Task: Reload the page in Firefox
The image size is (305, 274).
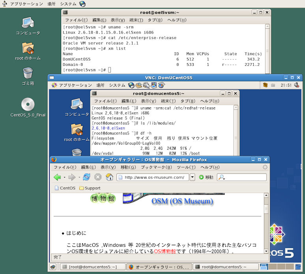Action: [x=86, y=177]
